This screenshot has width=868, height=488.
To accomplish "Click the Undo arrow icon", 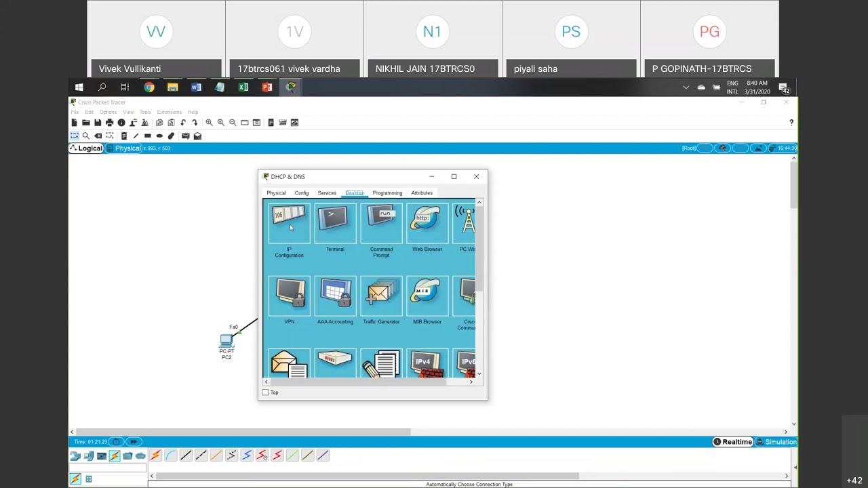I will point(183,123).
